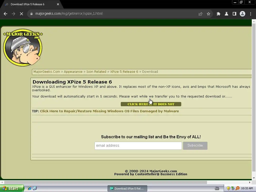
Task: Click the Downloading XPize 5 Release 6 heading
Action: [72, 82]
